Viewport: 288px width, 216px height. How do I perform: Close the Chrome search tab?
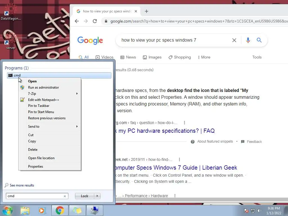click(x=136, y=11)
